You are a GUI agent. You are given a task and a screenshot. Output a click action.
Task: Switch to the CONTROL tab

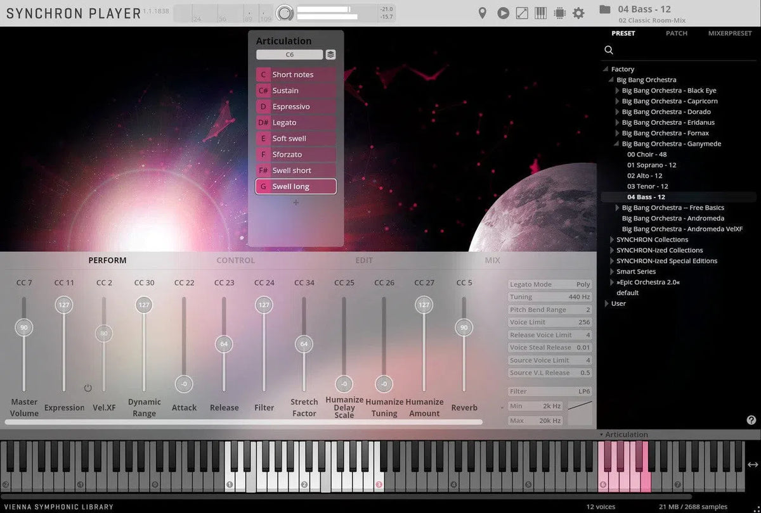[x=235, y=260]
